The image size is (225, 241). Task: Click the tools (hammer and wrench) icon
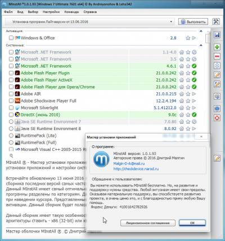click(x=216, y=21)
